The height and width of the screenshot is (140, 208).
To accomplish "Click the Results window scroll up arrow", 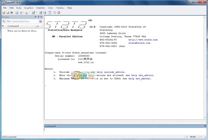I will coord(205,17).
